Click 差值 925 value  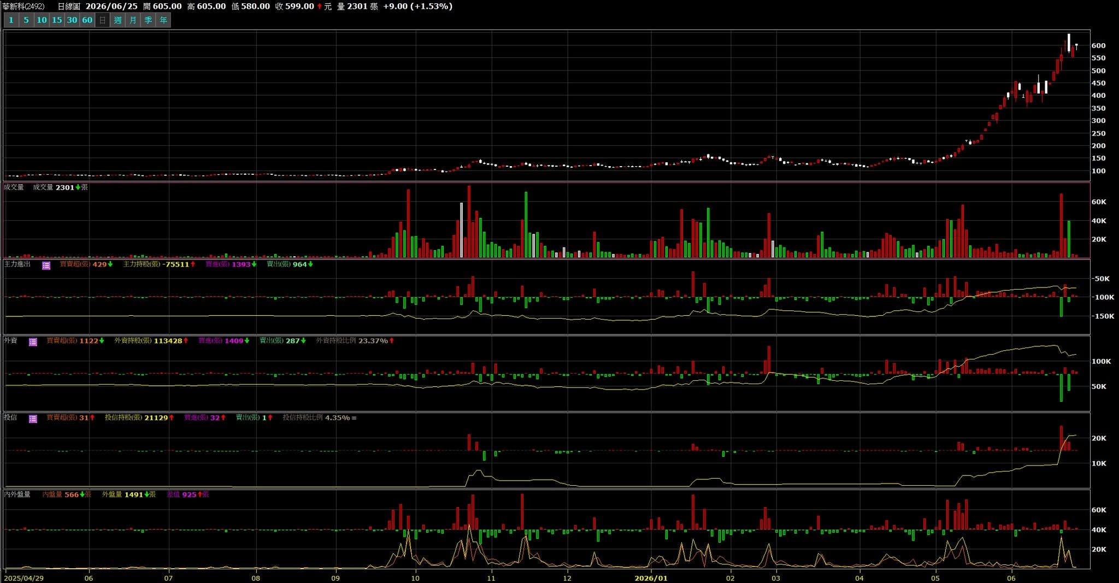coord(188,495)
